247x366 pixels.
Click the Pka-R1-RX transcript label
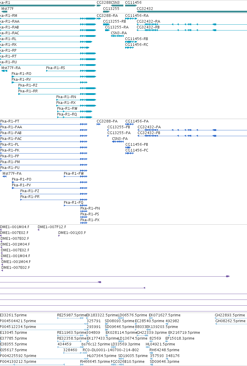click(66, 103)
